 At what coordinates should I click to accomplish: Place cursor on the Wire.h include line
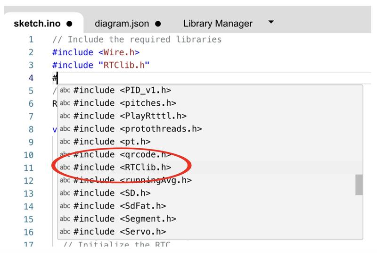96,52
